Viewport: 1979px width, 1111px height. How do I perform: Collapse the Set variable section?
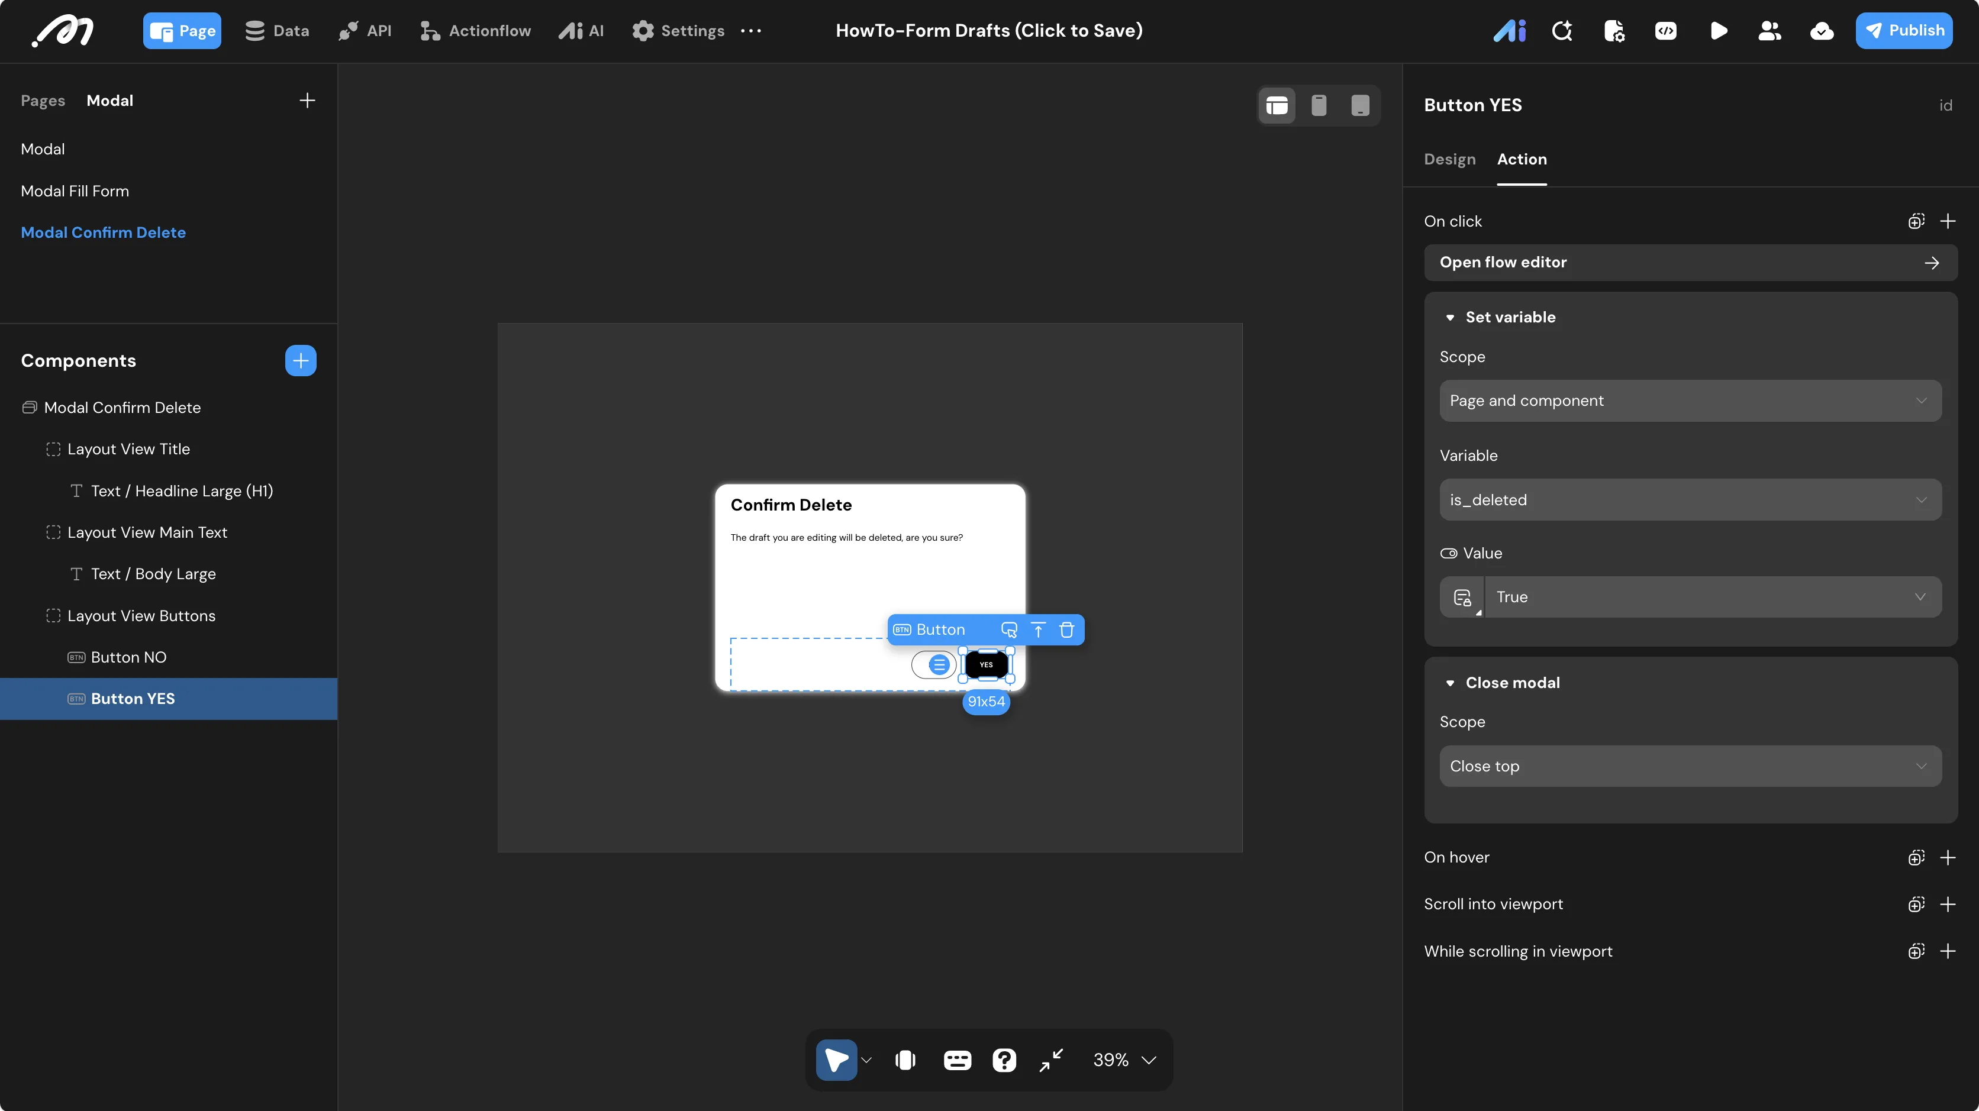1450,317
